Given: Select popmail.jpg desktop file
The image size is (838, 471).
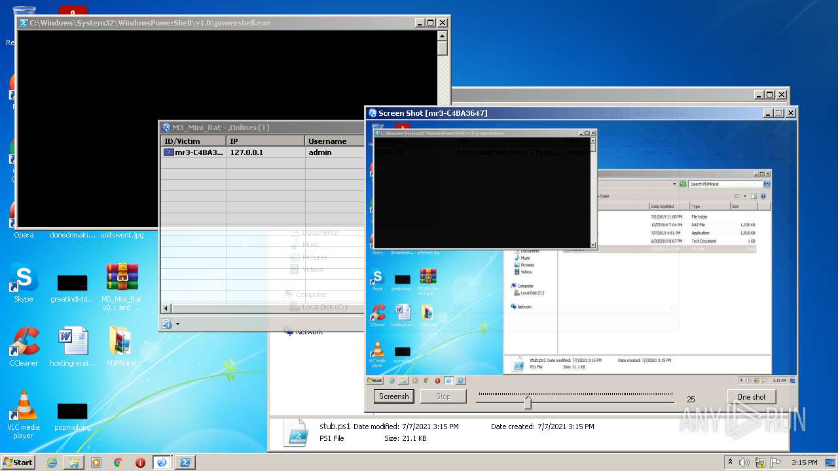Looking at the screenshot, I should click(x=73, y=416).
